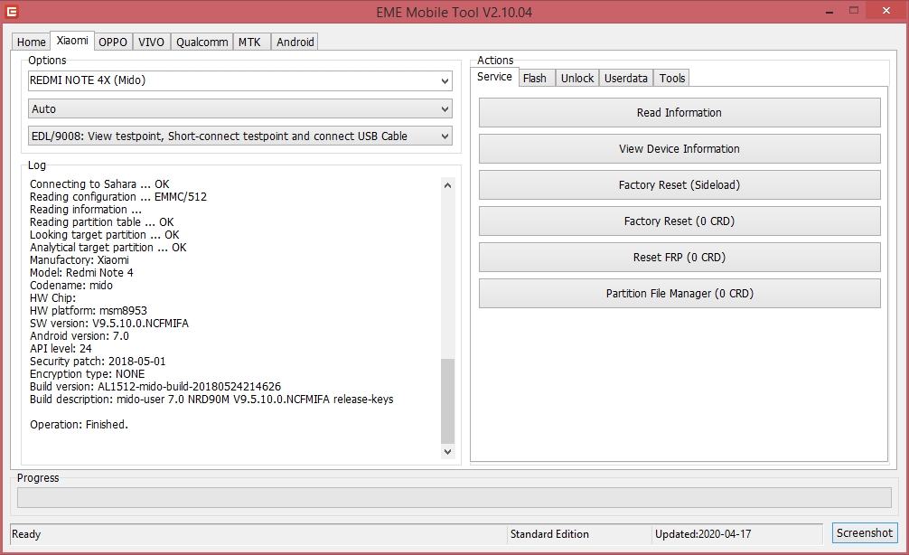Click the 'Reading configuration ... EMMC/512' log line
The image size is (909, 555).
(x=118, y=197)
